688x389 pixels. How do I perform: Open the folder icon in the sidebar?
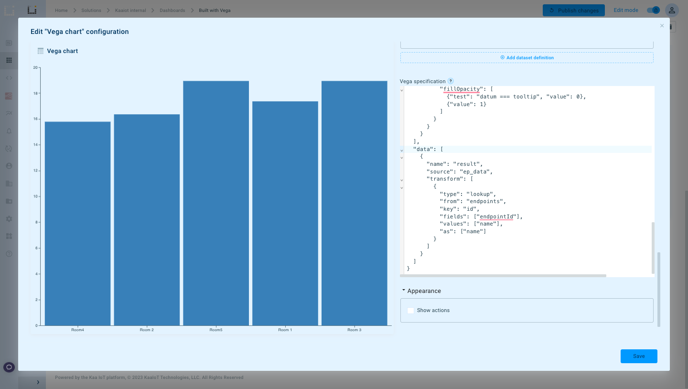[x=9, y=201]
